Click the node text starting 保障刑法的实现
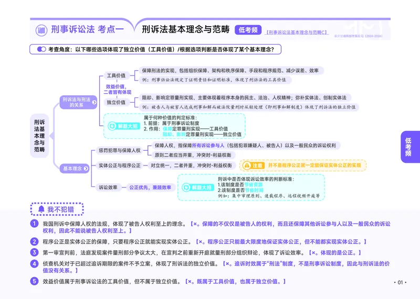 pyautogui.click(x=230, y=71)
